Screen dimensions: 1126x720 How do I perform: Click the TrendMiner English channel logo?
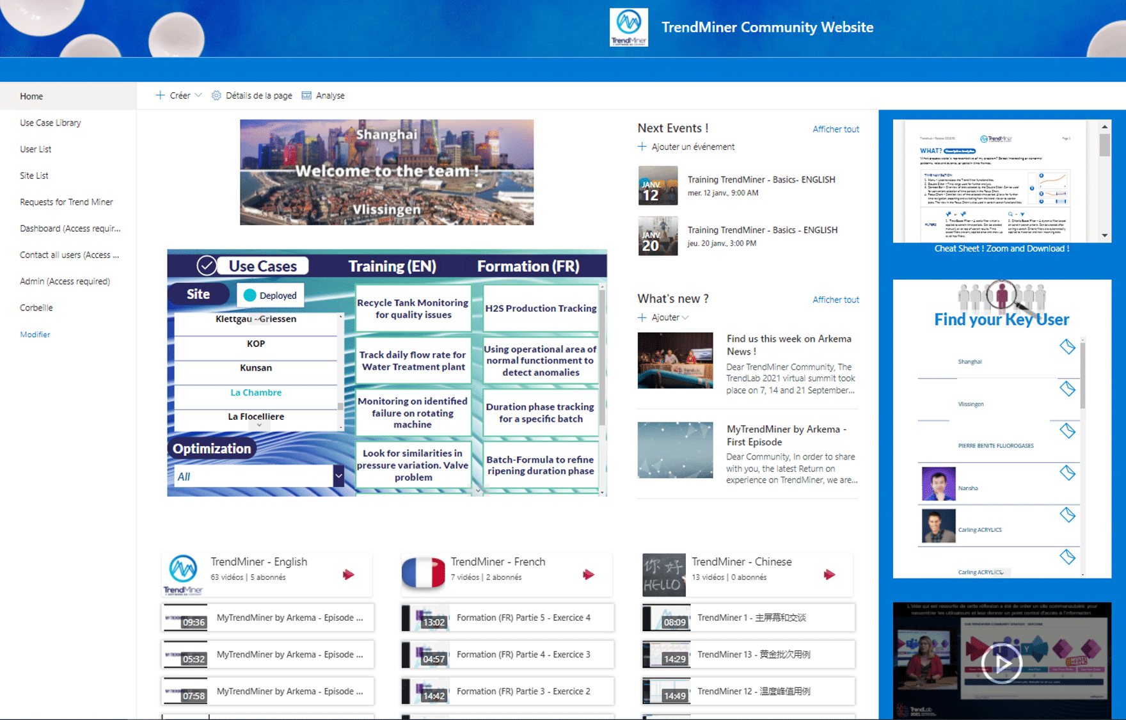coord(183,574)
